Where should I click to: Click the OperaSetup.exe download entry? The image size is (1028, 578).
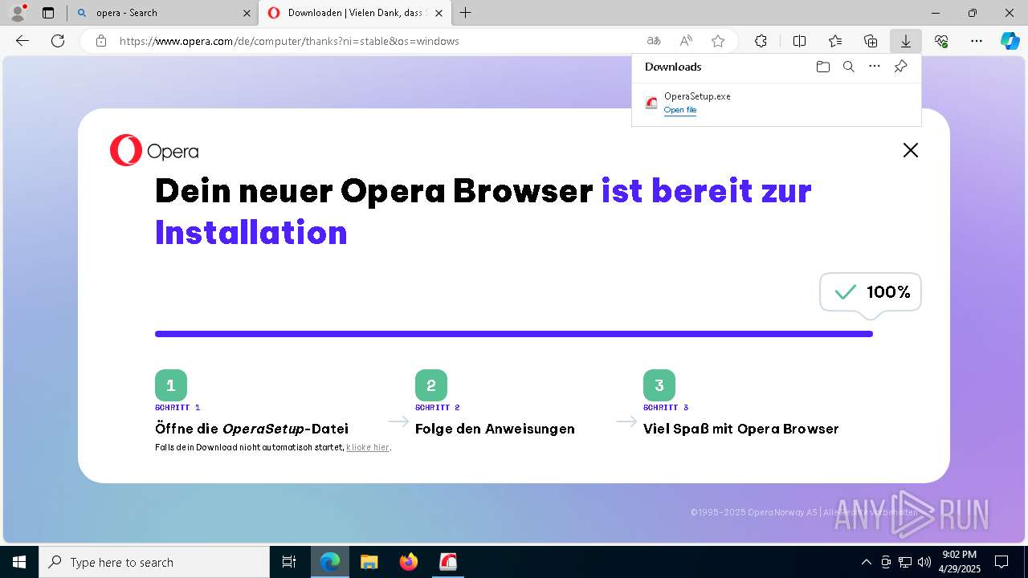[776, 103]
